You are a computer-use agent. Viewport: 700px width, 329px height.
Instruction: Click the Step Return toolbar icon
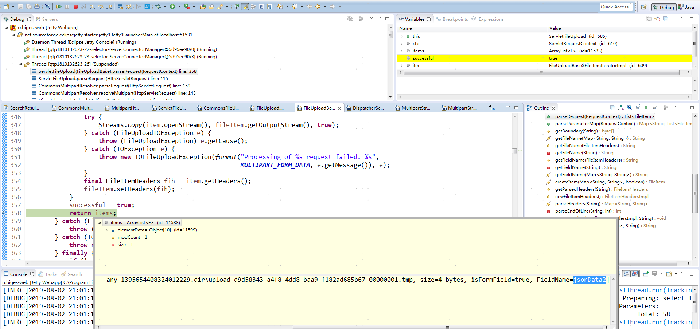point(109,7)
